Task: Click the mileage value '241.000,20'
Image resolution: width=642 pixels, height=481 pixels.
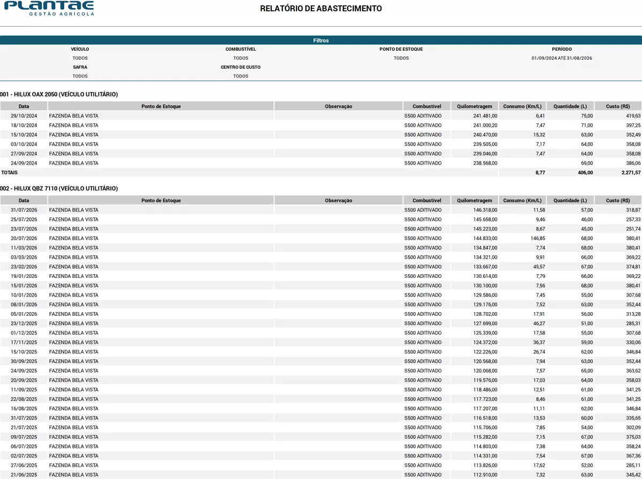Action: click(485, 125)
